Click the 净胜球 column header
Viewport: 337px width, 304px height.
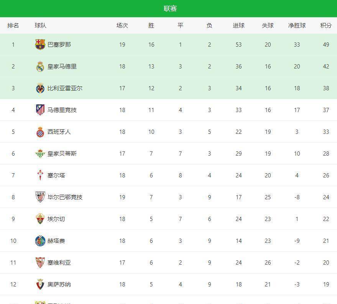(297, 26)
